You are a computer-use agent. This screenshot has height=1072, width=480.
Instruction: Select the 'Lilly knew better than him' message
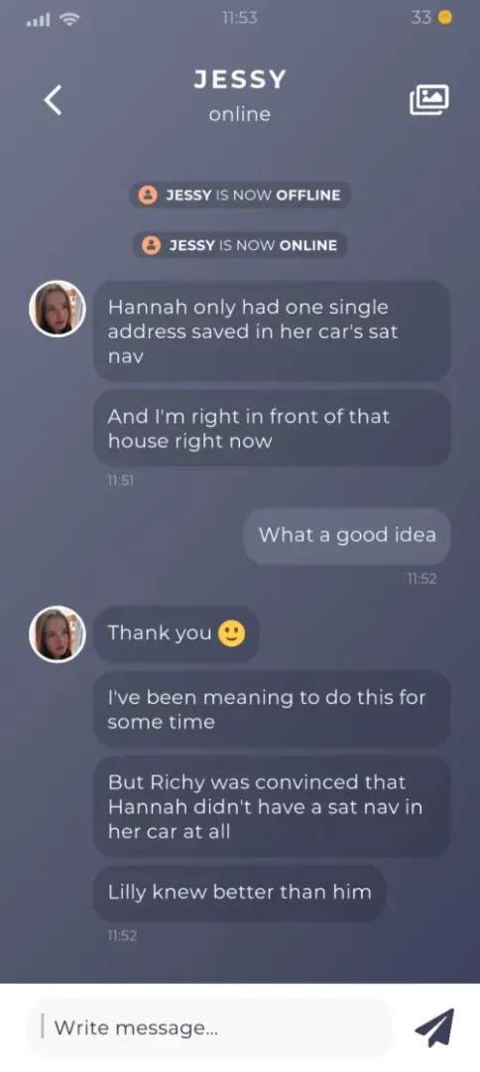[x=240, y=892]
